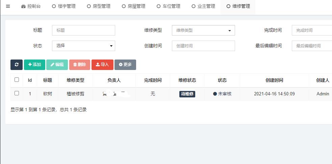Click the dark refresh icon button
The width and height of the screenshot is (332, 164).
tap(17, 65)
